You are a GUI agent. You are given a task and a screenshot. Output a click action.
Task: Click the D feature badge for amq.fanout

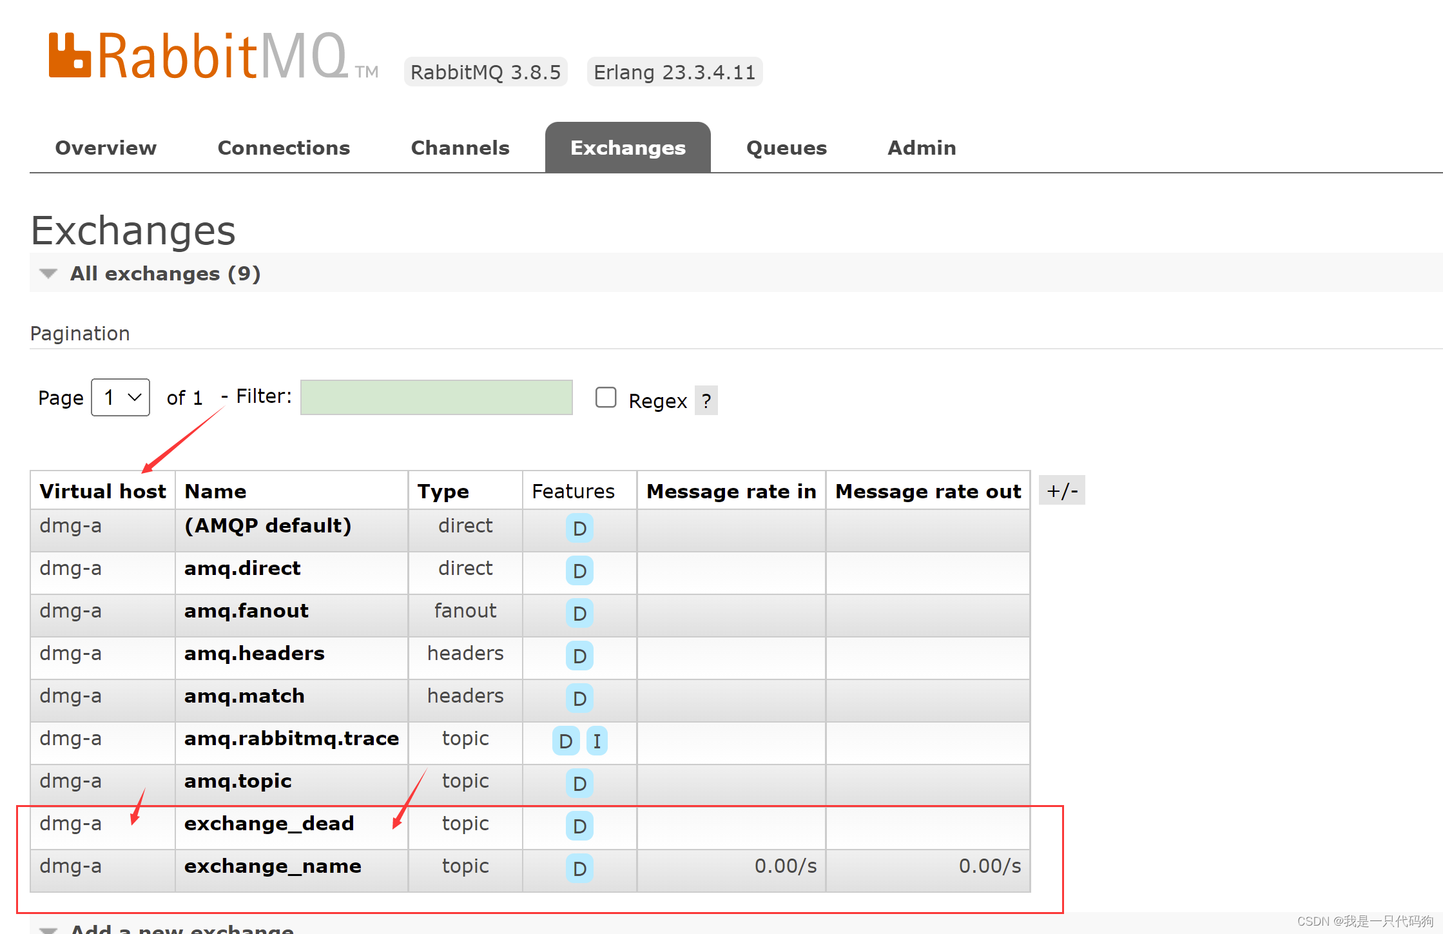point(579,613)
